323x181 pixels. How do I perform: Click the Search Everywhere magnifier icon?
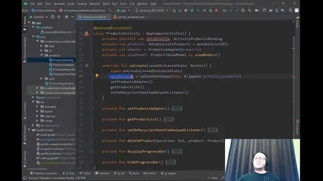click(x=291, y=10)
